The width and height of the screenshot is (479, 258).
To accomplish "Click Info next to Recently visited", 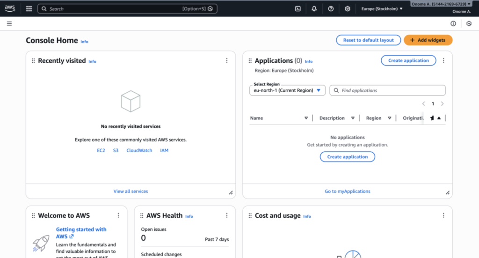I will pos(92,61).
